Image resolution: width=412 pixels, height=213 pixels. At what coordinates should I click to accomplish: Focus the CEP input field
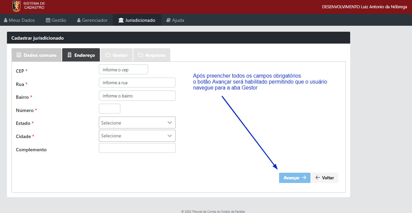123,70
